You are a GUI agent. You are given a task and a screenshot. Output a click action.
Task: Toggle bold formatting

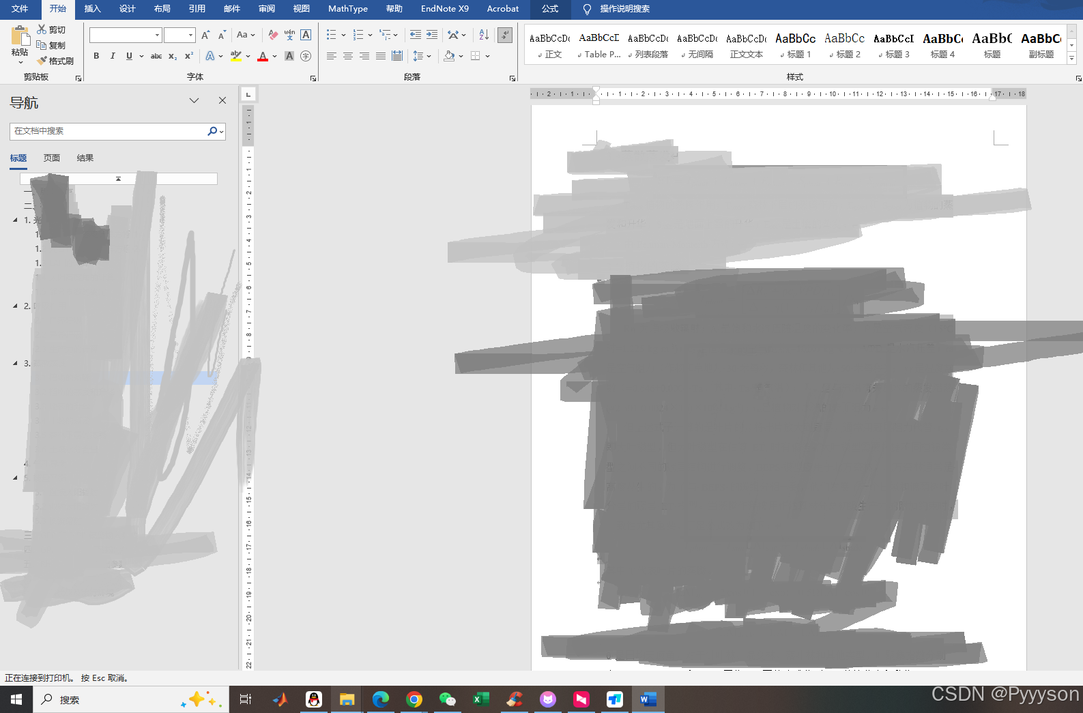(x=96, y=56)
